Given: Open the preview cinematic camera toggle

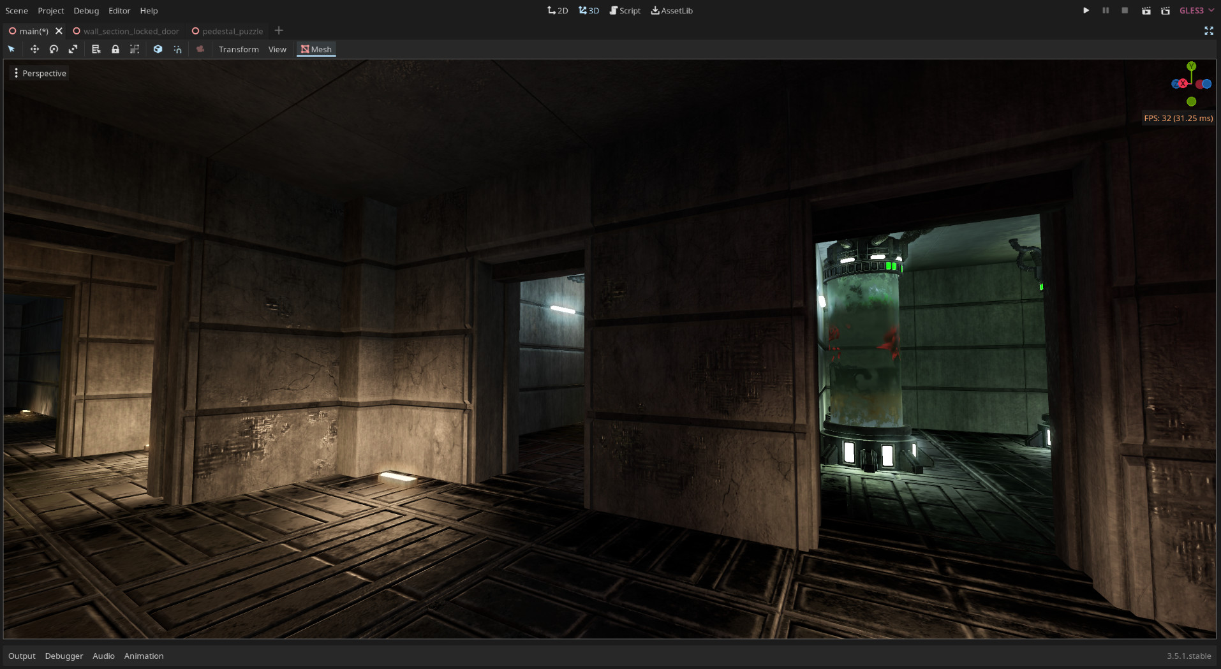Looking at the screenshot, I should click(200, 49).
